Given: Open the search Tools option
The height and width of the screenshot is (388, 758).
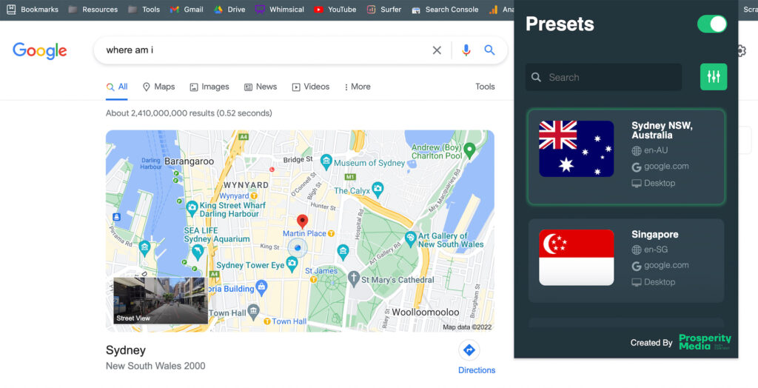Looking at the screenshot, I should (x=485, y=87).
